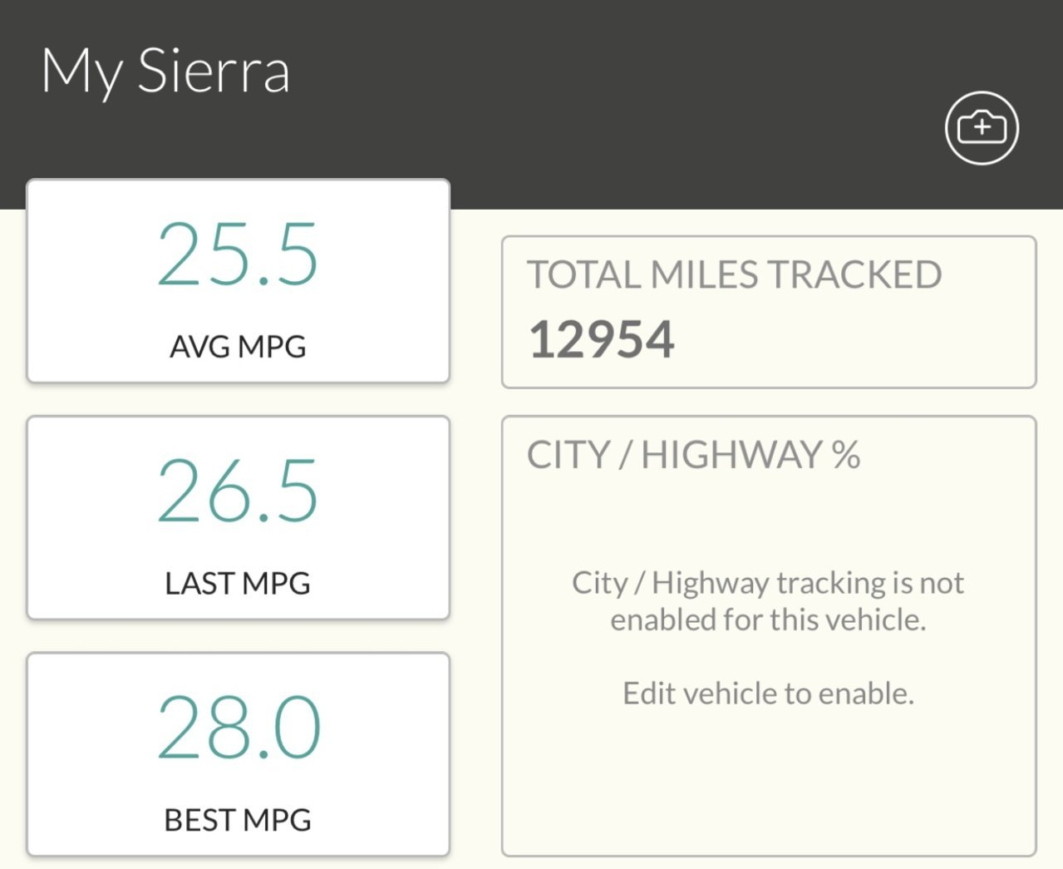This screenshot has height=869, width=1063.
Task: Open the Total Miles Tracked panel
Action: coord(769,312)
